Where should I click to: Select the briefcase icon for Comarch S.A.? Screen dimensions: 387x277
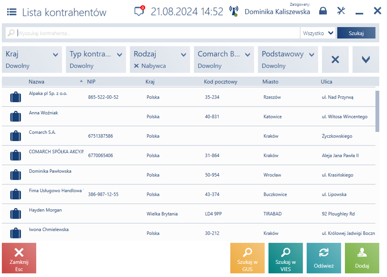[x=15, y=136]
